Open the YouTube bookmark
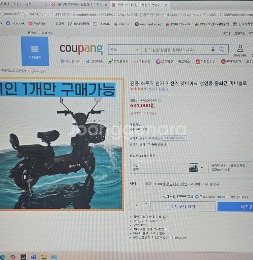The height and width of the screenshot is (260, 253). [x=37, y=24]
